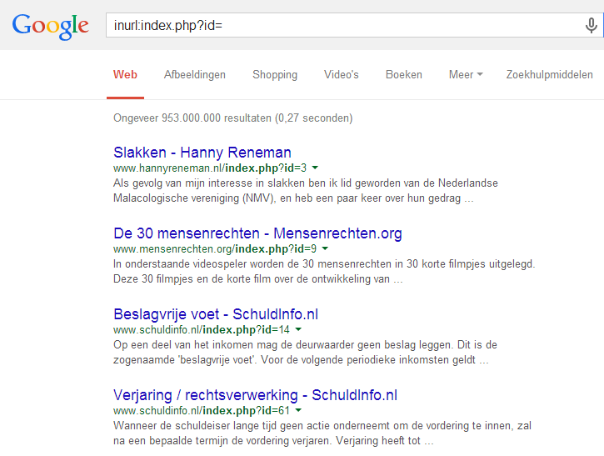Open Beslagvrije voet - SchuldInfo.nl result
This screenshot has width=604, height=456.
[x=216, y=314]
